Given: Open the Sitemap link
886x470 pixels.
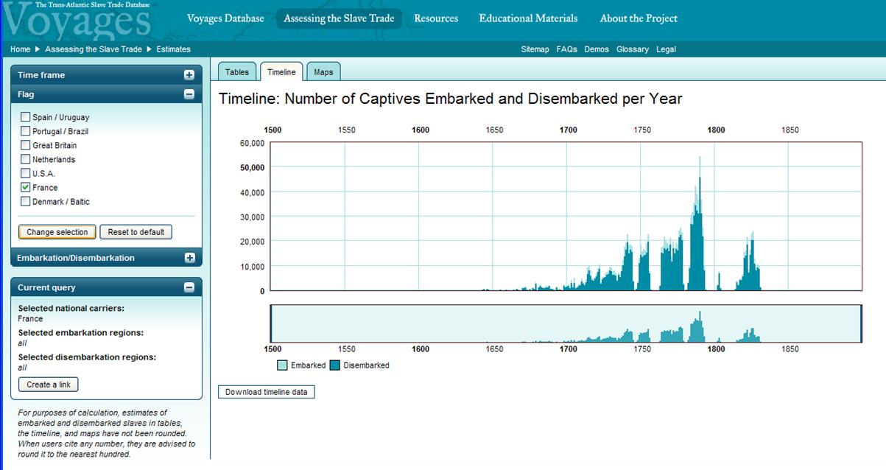Looking at the screenshot, I should [x=535, y=49].
